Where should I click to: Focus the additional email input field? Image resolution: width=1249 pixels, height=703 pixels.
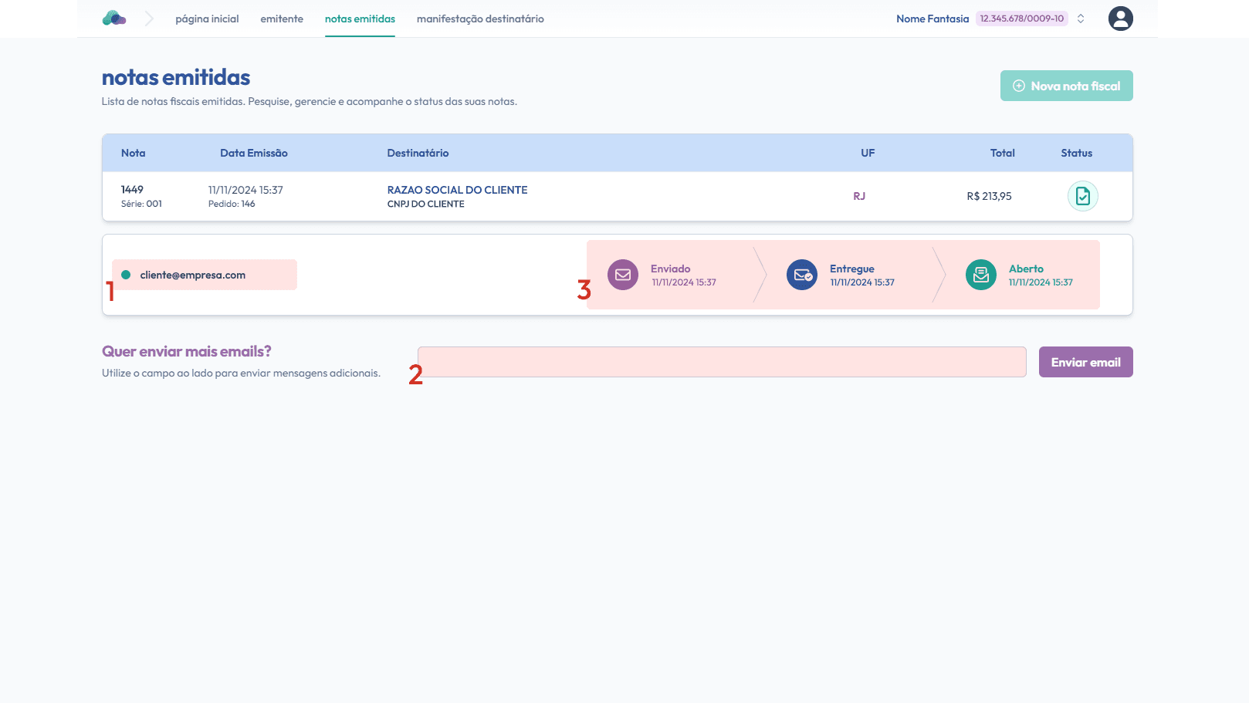pos(722,362)
